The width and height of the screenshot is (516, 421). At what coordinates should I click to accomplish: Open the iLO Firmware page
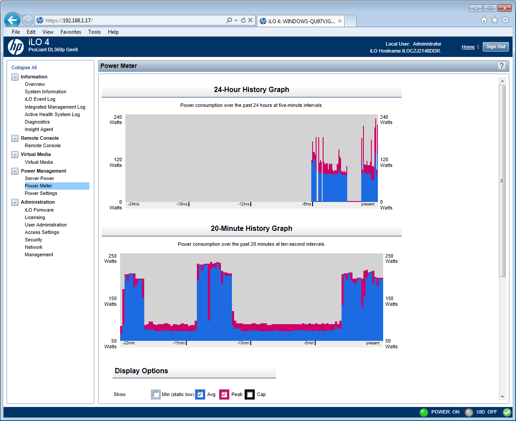click(x=39, y=210)
